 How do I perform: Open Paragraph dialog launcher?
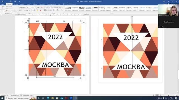tap(63, 13)
